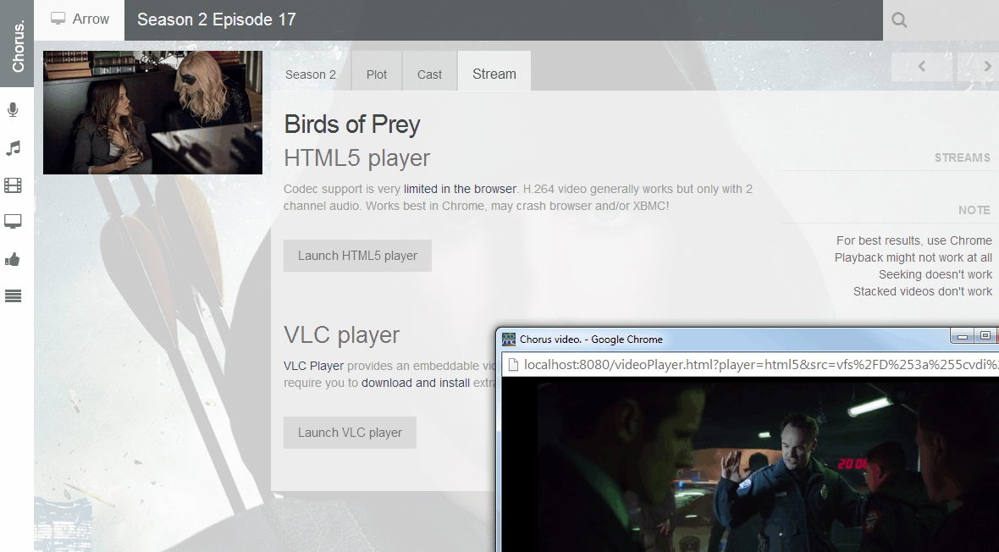999x552 pixels.
Task: Click the Chorus video popup favicon
Action: (x=509, y=339)
